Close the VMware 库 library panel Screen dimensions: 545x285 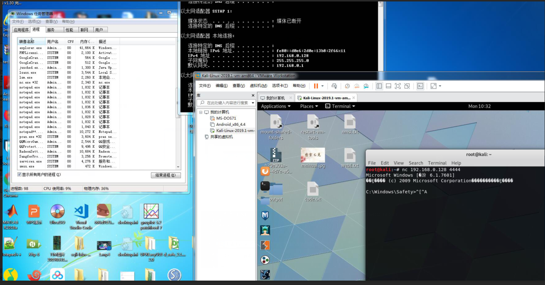[253, 95]
